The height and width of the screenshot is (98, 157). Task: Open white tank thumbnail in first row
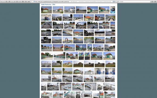pyautogui.click(x=70, y=10)
